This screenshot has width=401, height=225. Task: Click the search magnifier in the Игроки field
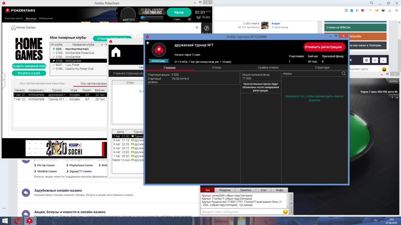[x=344, y=74]
